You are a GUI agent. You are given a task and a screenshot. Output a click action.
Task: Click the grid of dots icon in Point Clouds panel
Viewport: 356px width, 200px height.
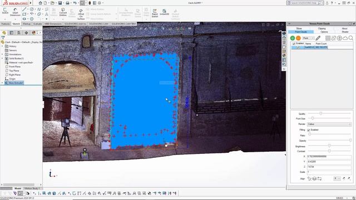click(x=328, y=38)
